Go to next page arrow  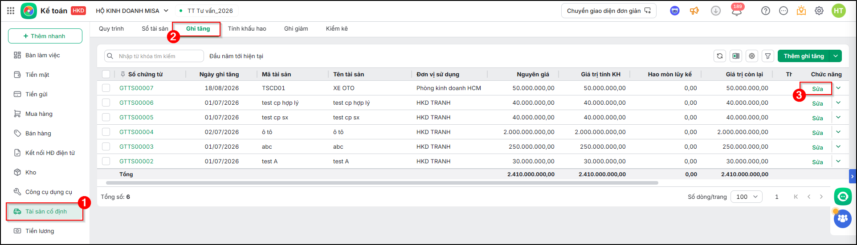821,197
